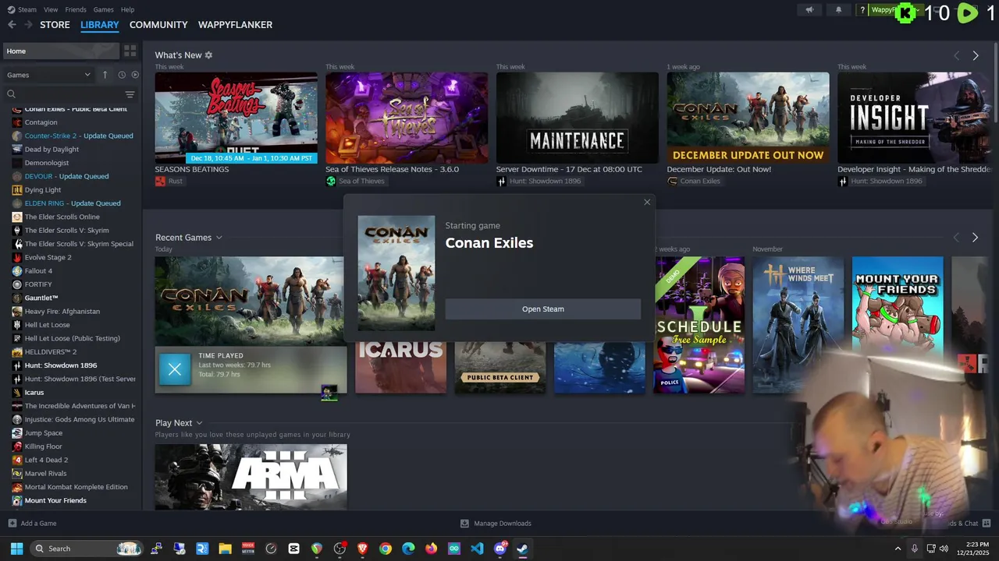Open the Windows Start menu
Viewport: 999px width, 561px height.
(16, 549)
